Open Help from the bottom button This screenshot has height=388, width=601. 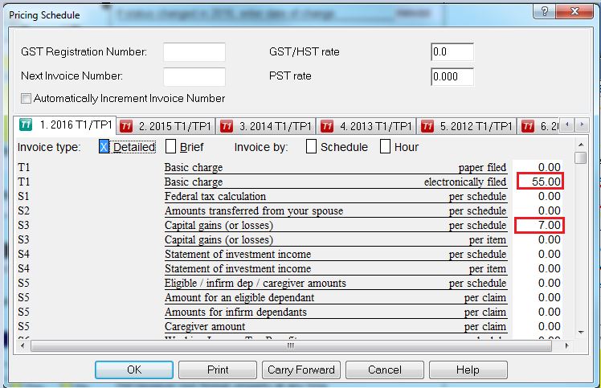point(468,370)
